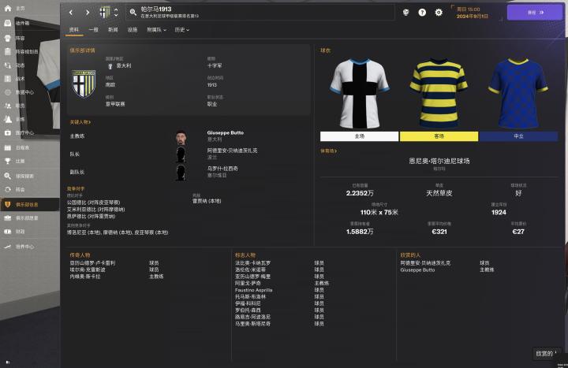The width and height of the screenshot is (568, 368).
Task: Switch to the 设施 facilities tab
Action: [x=132, y=30]
